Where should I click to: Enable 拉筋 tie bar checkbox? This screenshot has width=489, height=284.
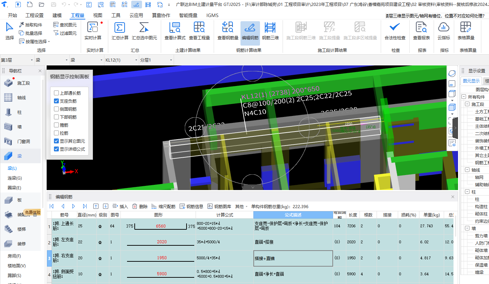pyautogui.click(x=56, y=133)
